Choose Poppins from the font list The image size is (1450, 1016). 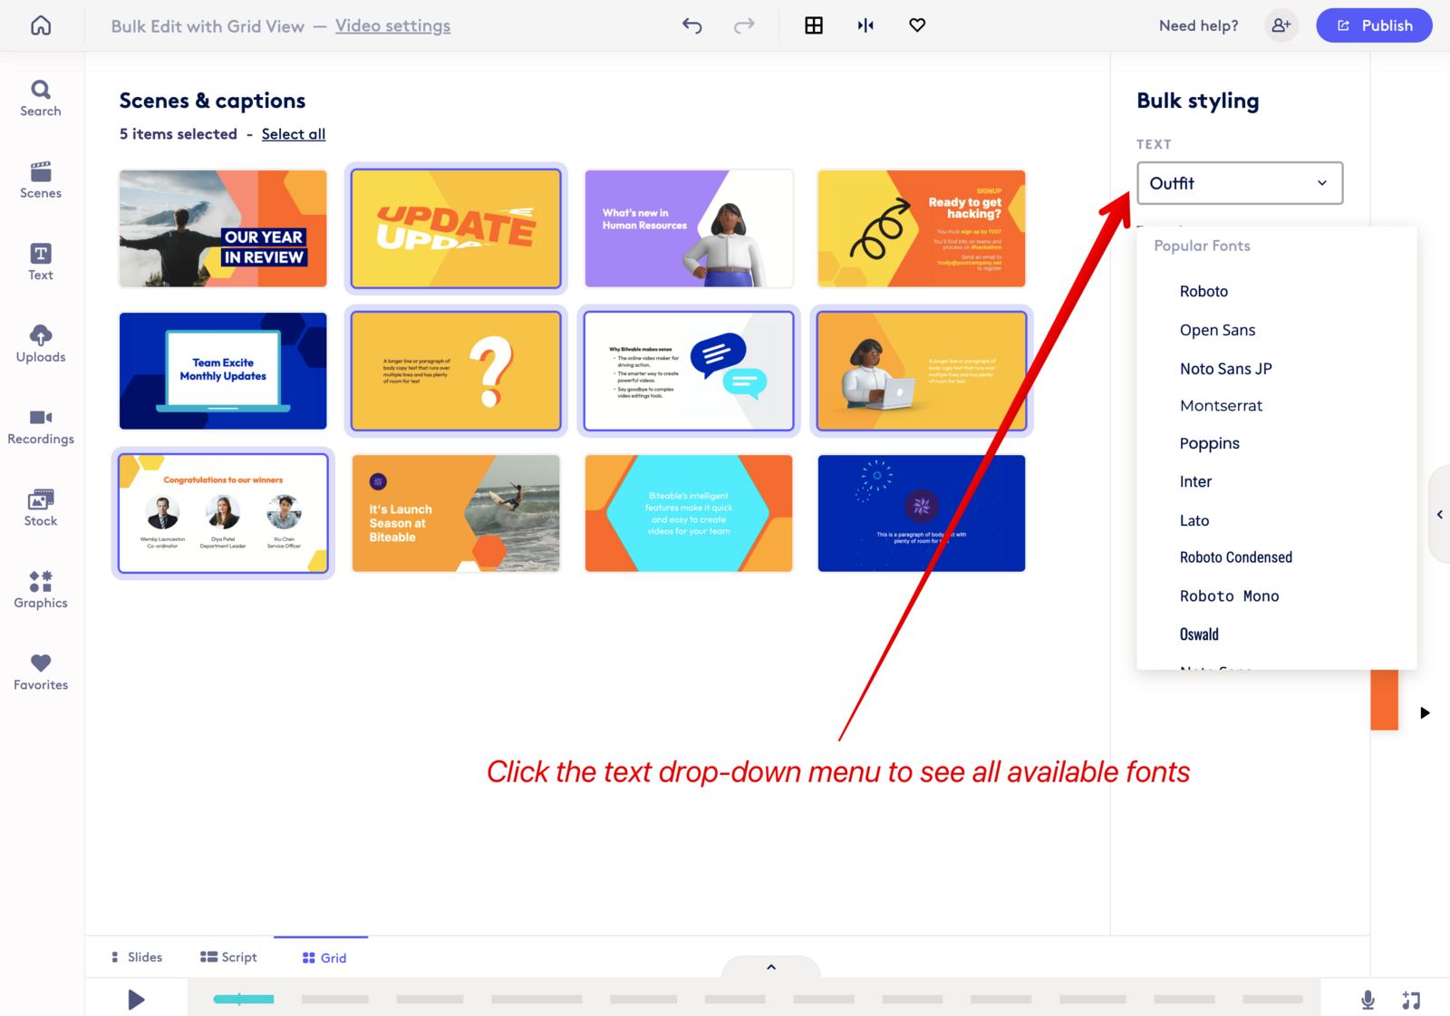click(1209, 443)
